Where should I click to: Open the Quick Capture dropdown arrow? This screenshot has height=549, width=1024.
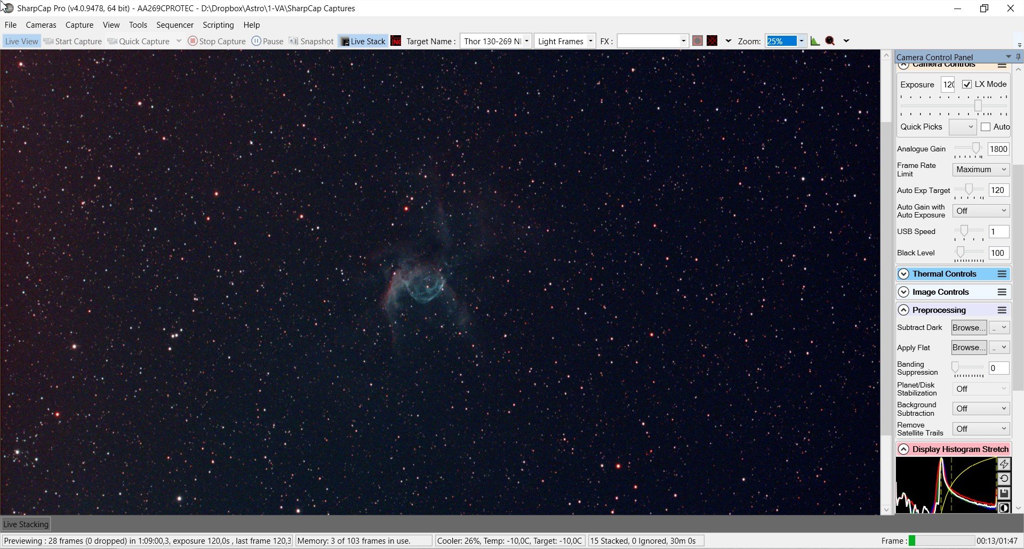click(x=179, y=41)
